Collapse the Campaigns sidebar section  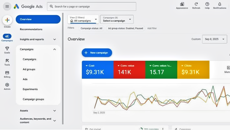pos(54,49)
